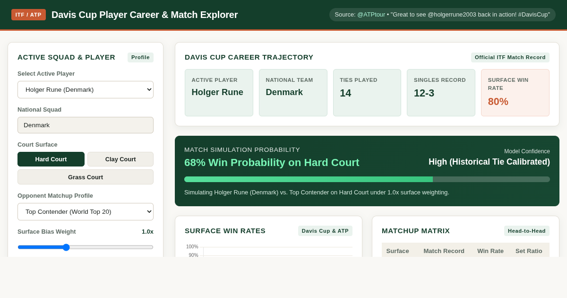567x298 pixels.
Task: Click the win probability progress bar
Action: click(x=367, y=179)
